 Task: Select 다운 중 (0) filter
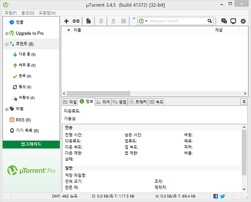point(27,54)
